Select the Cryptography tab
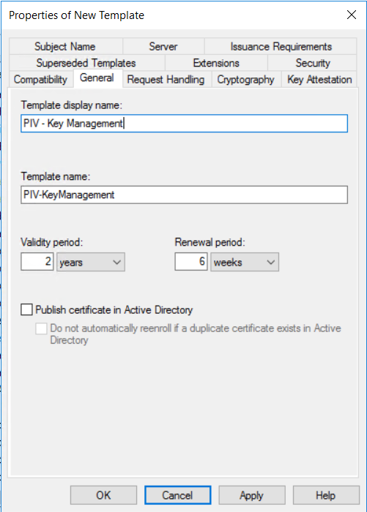367x512 pixels. point(246,79)
